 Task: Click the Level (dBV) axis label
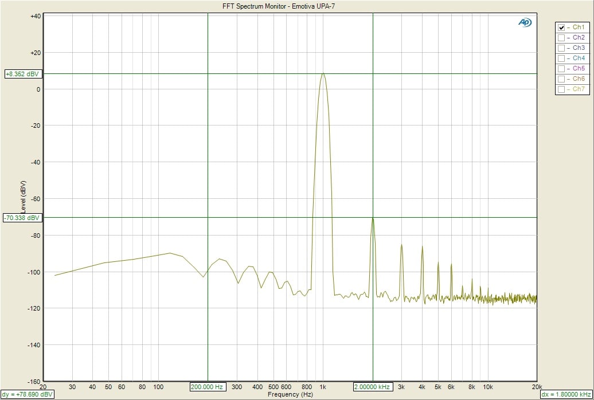[23, 198]
